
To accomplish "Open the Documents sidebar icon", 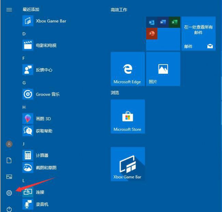I will click(x=9, y=160).
